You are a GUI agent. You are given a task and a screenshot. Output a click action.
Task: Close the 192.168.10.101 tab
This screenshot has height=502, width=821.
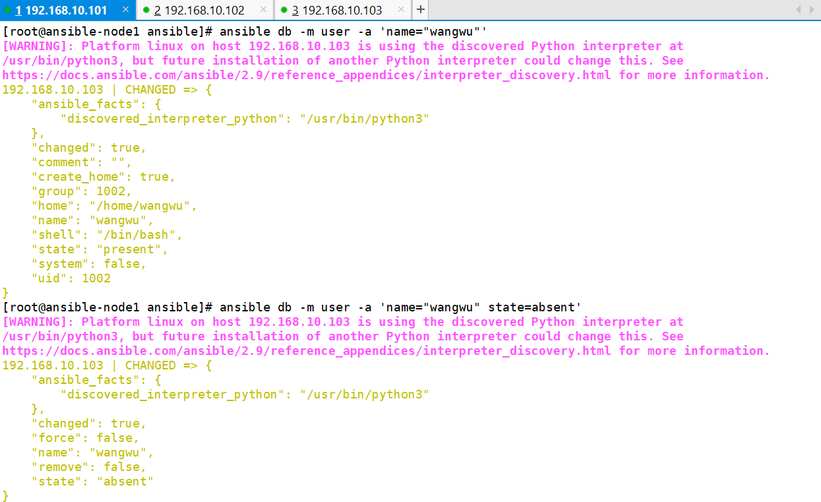(125, 11)
